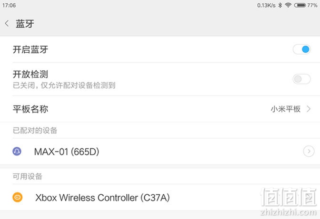Go back using the arrow beside 蓝牙
This screenshot has width=320, height=219.
click(x=7, y=23)
